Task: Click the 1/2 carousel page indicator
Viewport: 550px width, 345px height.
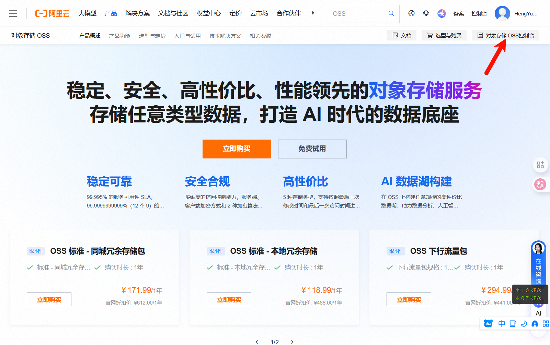Action: pyautogui.click(x=275, y=342)
